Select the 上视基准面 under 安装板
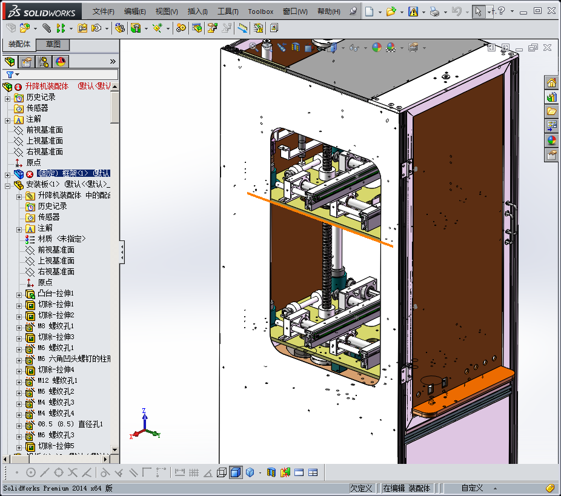Image resolution: width=561 pixels, height=496 pixels. [56, 260]
